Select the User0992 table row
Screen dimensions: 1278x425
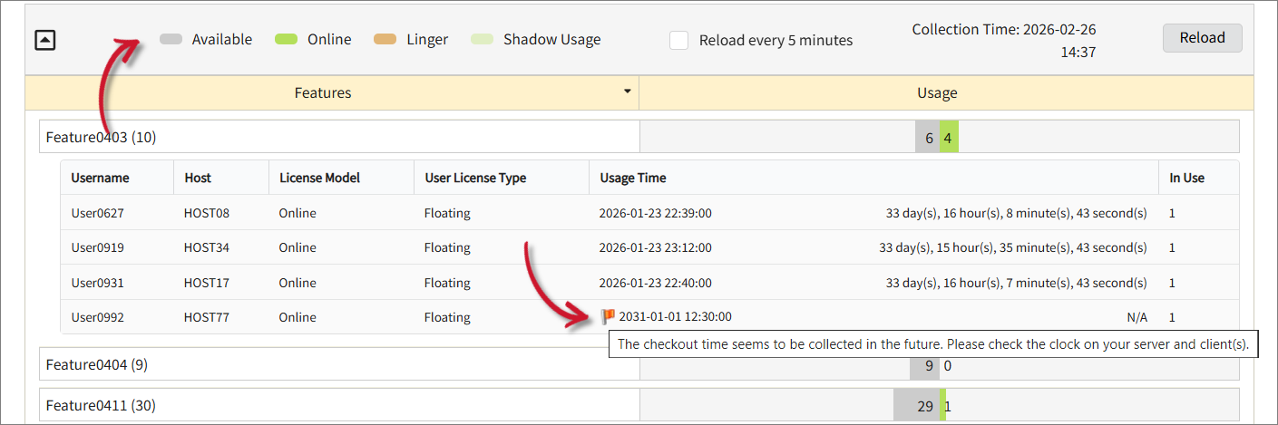click(x=363, y=317)
